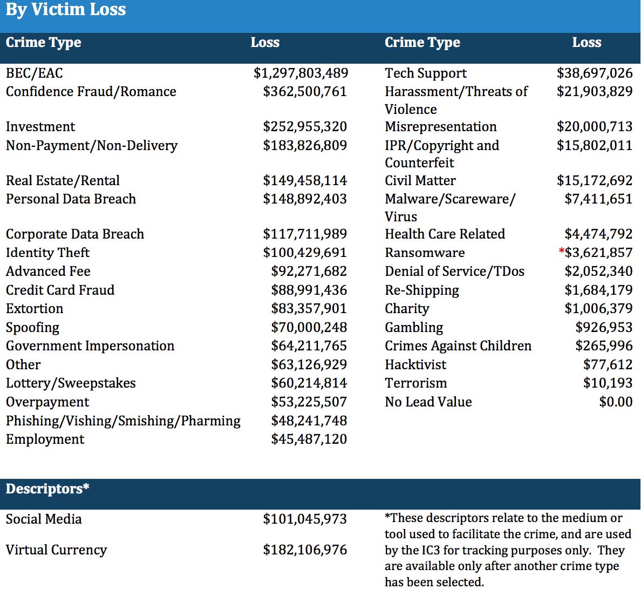This screenshot has width=641, height=596.
Task: Select the Personal Data Breach label
Action: (71, 199)
